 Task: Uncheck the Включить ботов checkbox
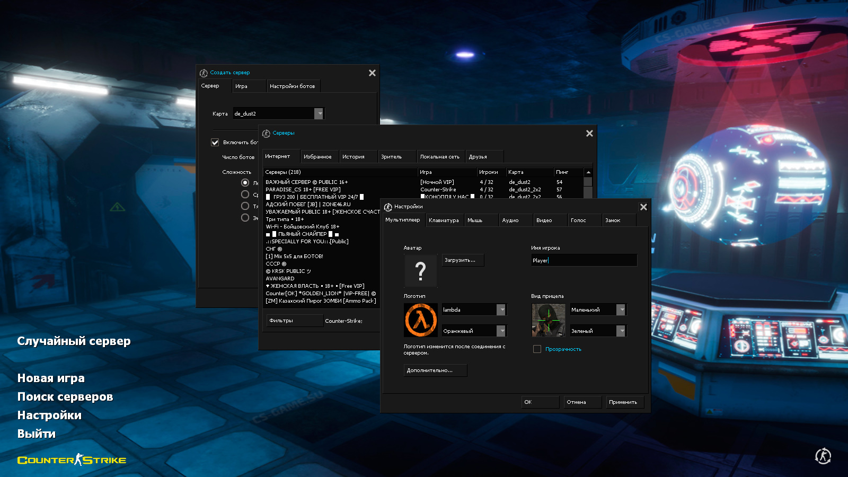click(215, 142)
